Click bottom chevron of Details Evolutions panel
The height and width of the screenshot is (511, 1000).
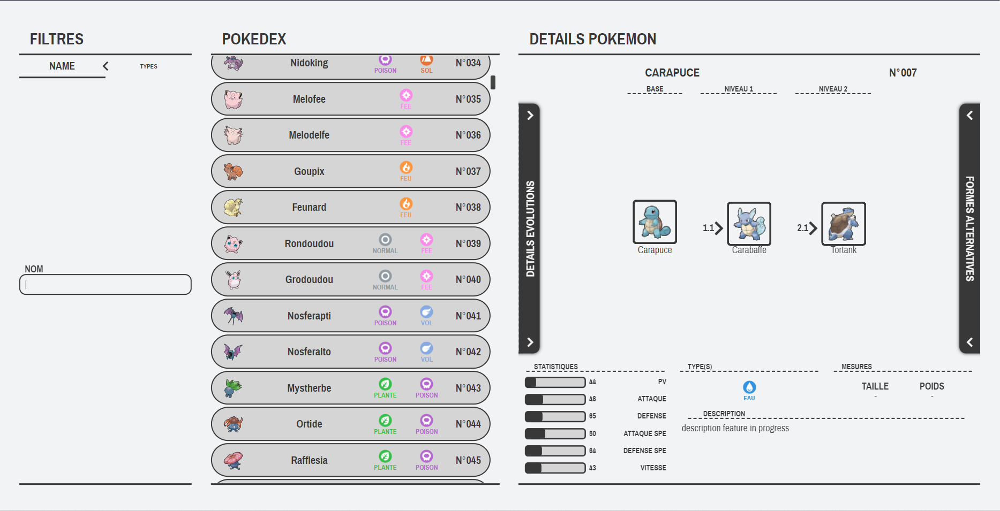(530, 342)
